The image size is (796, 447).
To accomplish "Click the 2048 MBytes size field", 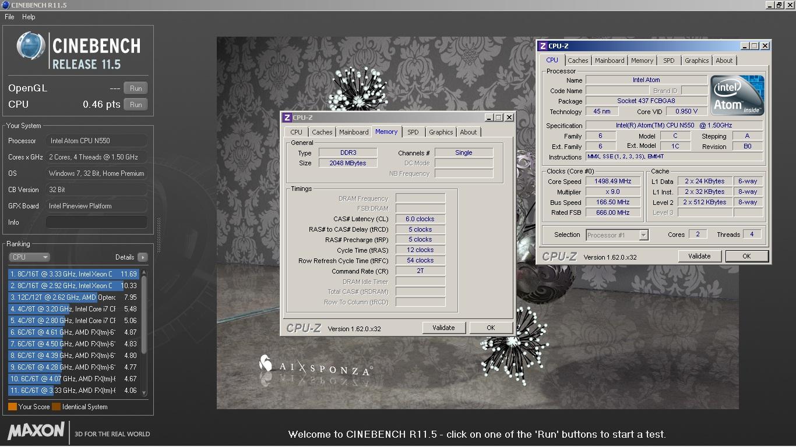I will tap(348, 163).
